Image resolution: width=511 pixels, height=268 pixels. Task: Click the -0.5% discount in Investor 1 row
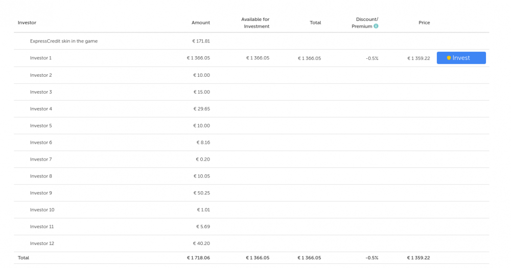[x=372, y=58]
